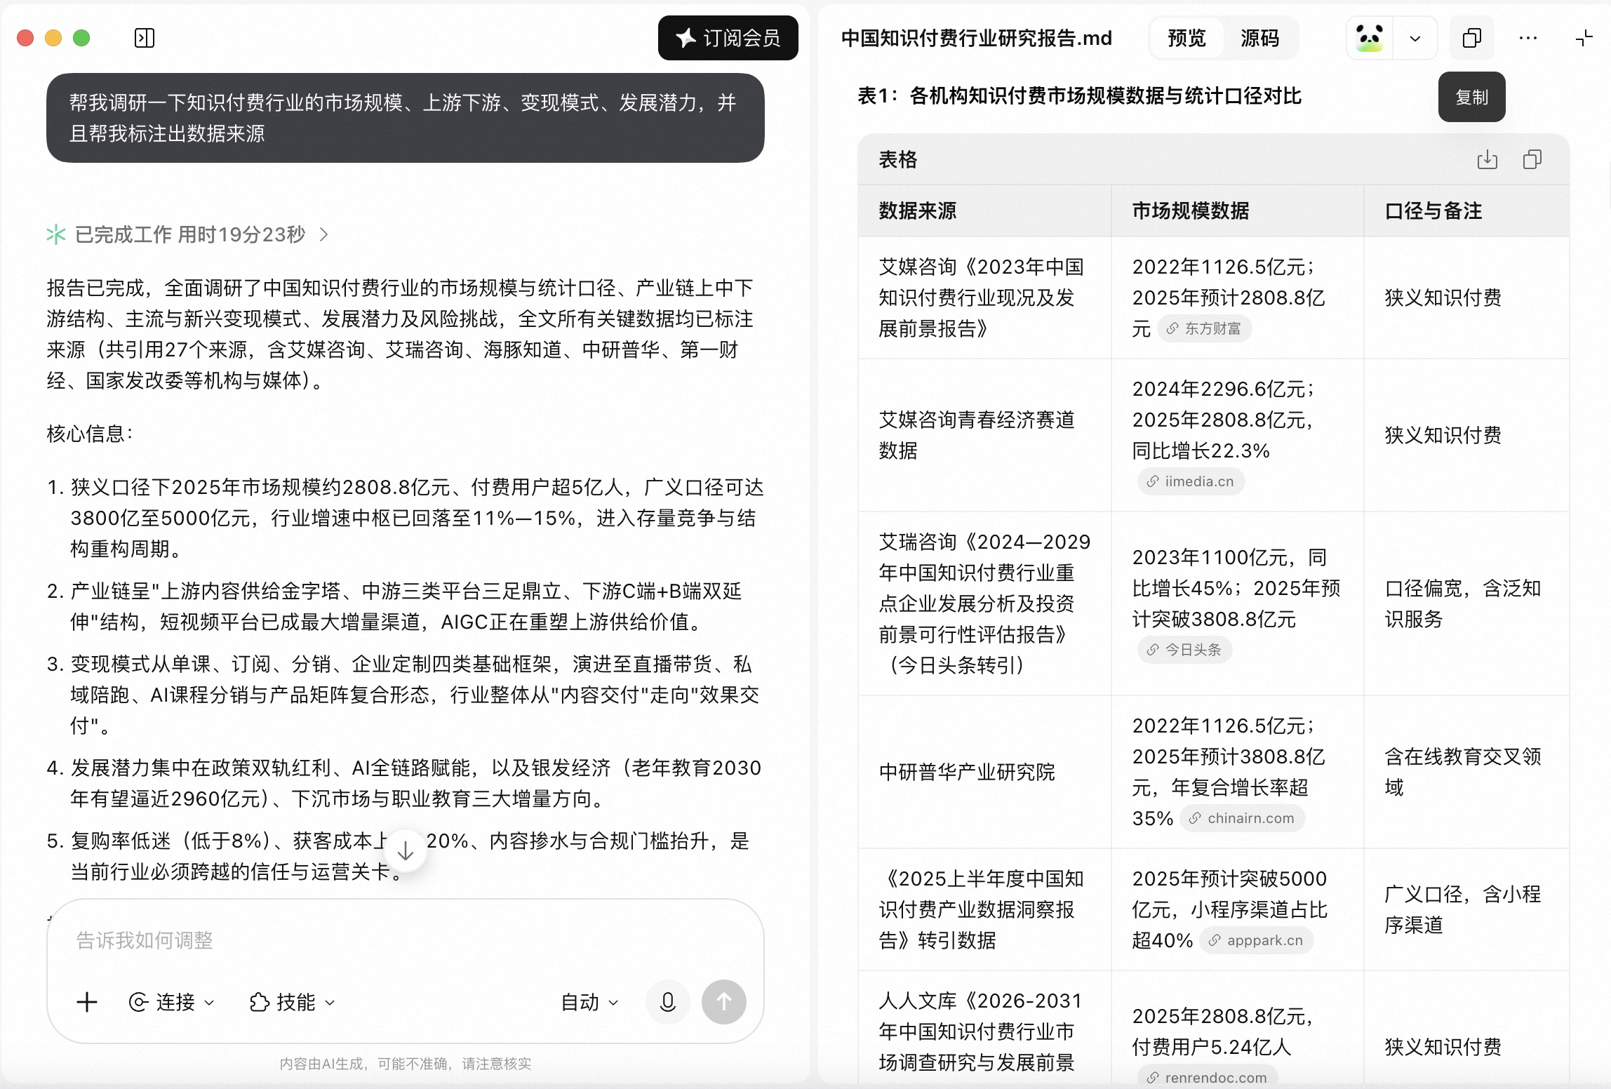Download the table using the download icon

pyautogui.click(x=1488, y=160)
